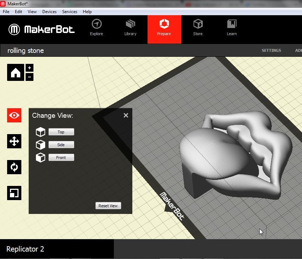Set view to Side
302x259 pixels.
coord(61,145)
